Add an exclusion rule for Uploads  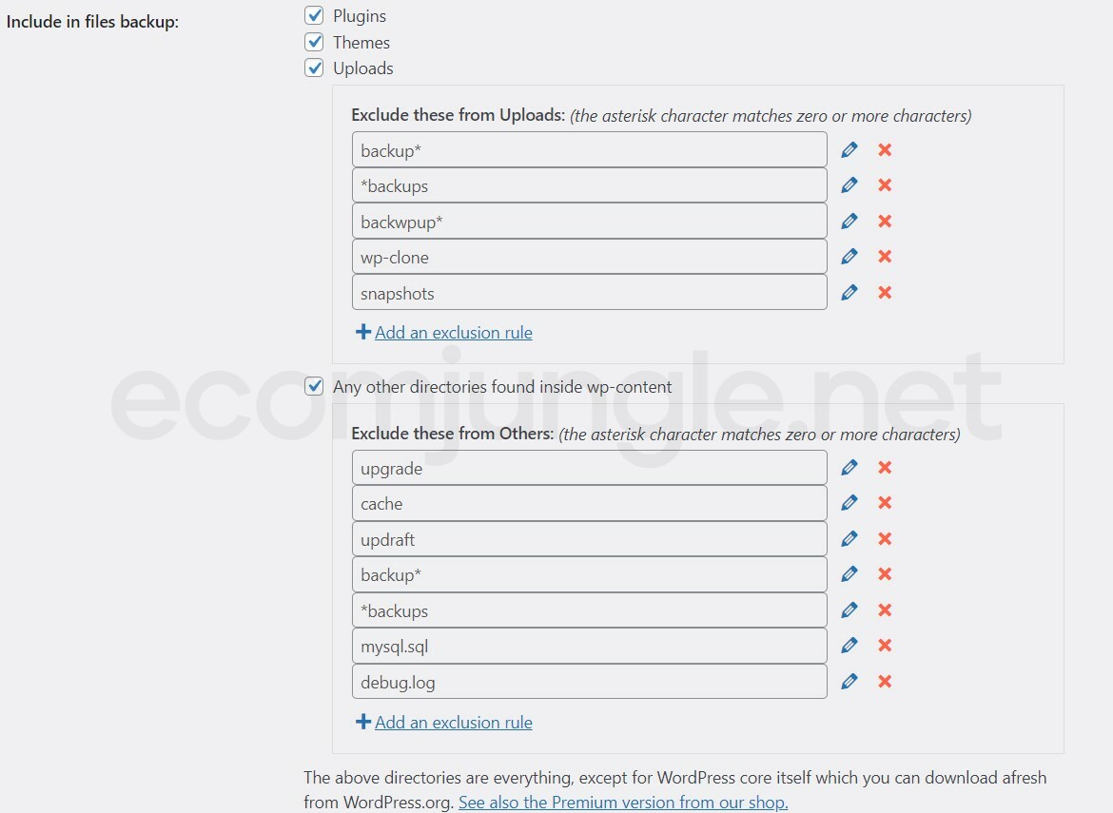pyautogui.click(x=453, y=333)
